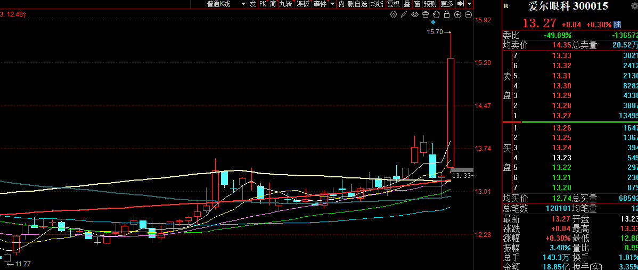Click the 均买价 value 12.74
The width and height of the screenshot is (638, 270).
561,199
